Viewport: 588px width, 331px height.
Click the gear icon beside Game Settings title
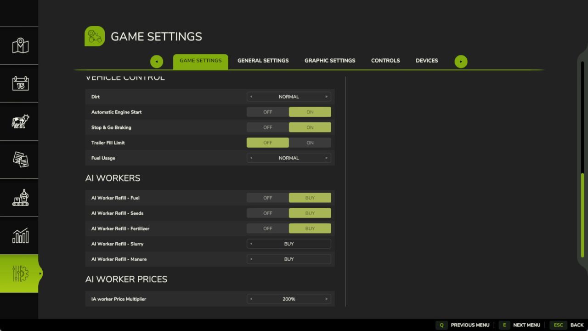pos(94,36)
